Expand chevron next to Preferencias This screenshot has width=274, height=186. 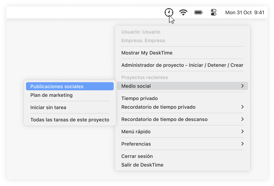242,144
